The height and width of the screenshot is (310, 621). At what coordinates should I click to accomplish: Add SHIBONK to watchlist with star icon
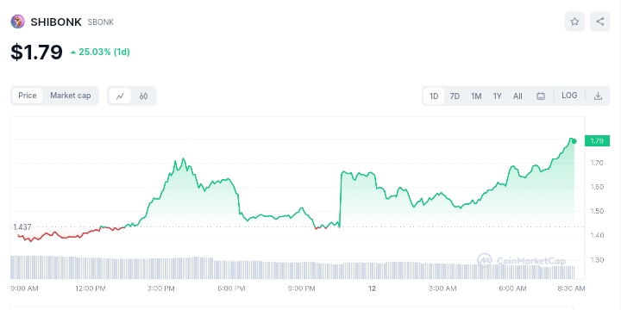pyautogui.click(x=574, y=22)
